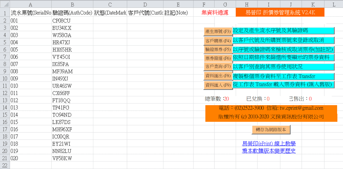This screenshot has height=169, width=343.
Task: Click the orange 易普印 折價券管理系統 title banner
Action: tap(280, 13)
